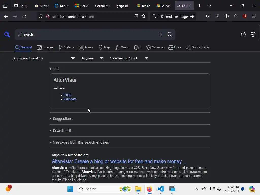The image size is (260, 195).
Task: Open Altervista Create a blog result
Action: (119, 161)
